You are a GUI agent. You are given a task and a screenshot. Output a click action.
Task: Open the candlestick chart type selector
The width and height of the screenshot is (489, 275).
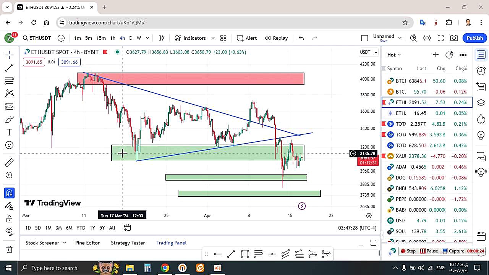tap(161, 38)
